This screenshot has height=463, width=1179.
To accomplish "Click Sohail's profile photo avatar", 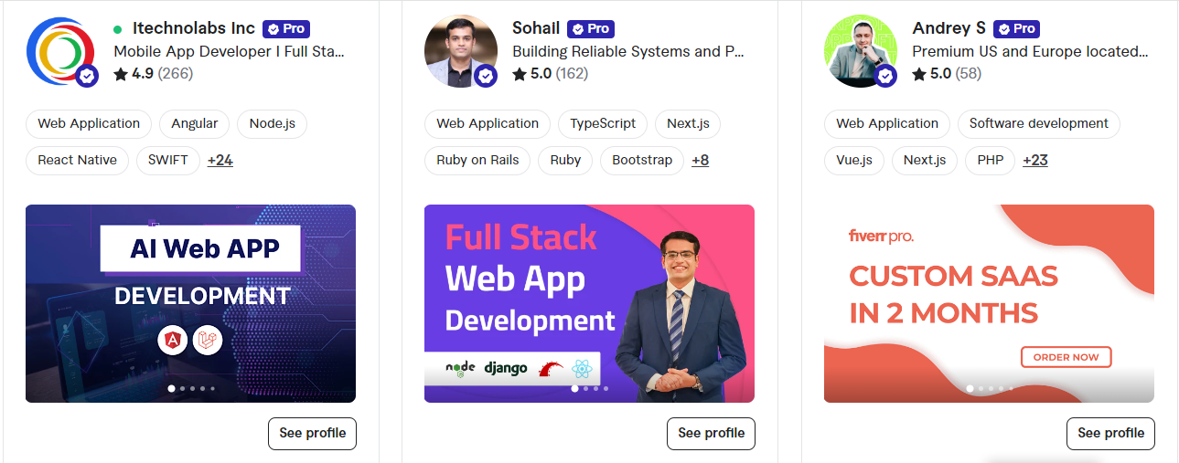I will pyautogui.click(x=460, y=52).
